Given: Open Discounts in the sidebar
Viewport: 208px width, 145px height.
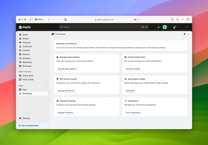Looking at the screenshot, I should (33, 66).
